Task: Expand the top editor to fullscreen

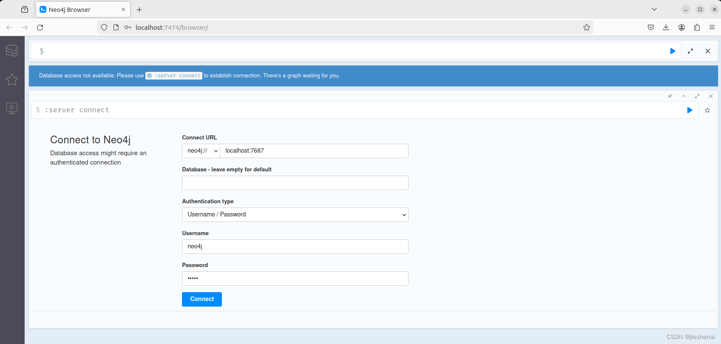Action: tap(690, 51)
